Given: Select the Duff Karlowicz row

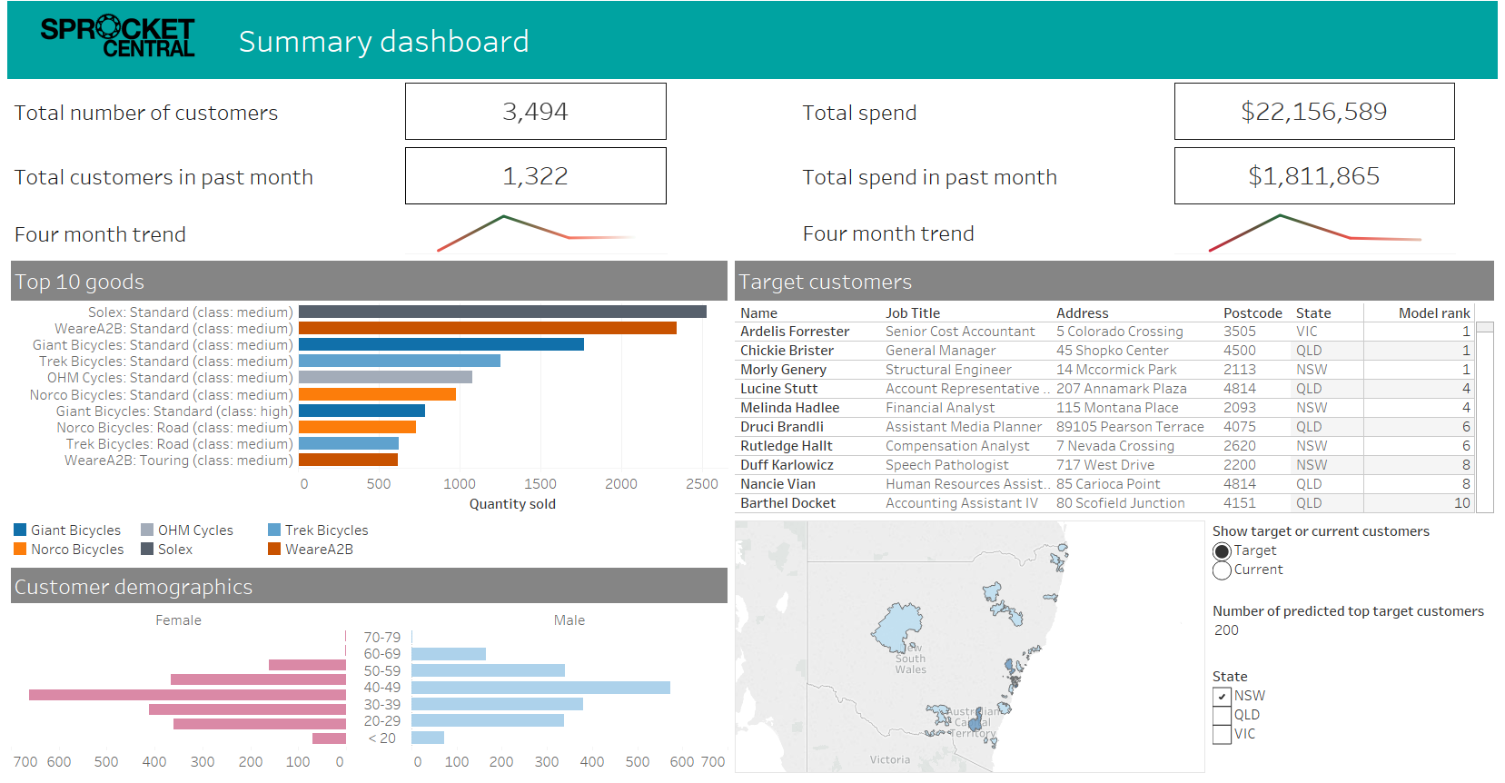Looking at the screenshot, I should (x=1104, y=465).
